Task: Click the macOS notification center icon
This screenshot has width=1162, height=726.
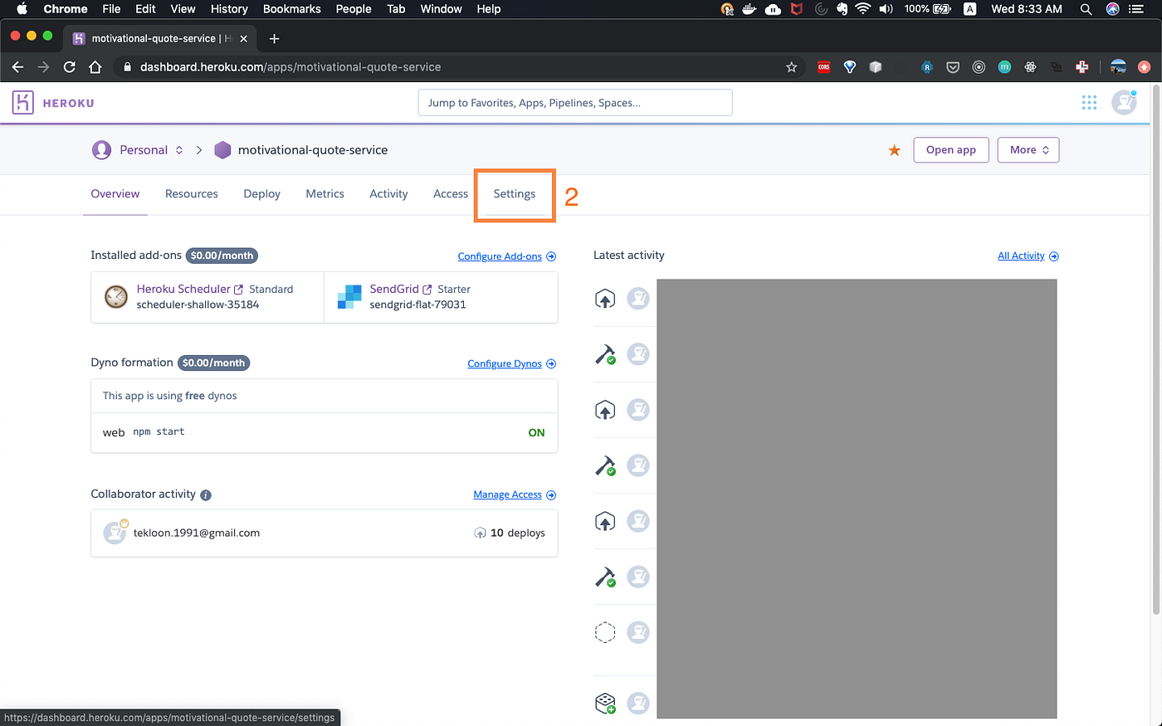Action: pos(1137,9)
